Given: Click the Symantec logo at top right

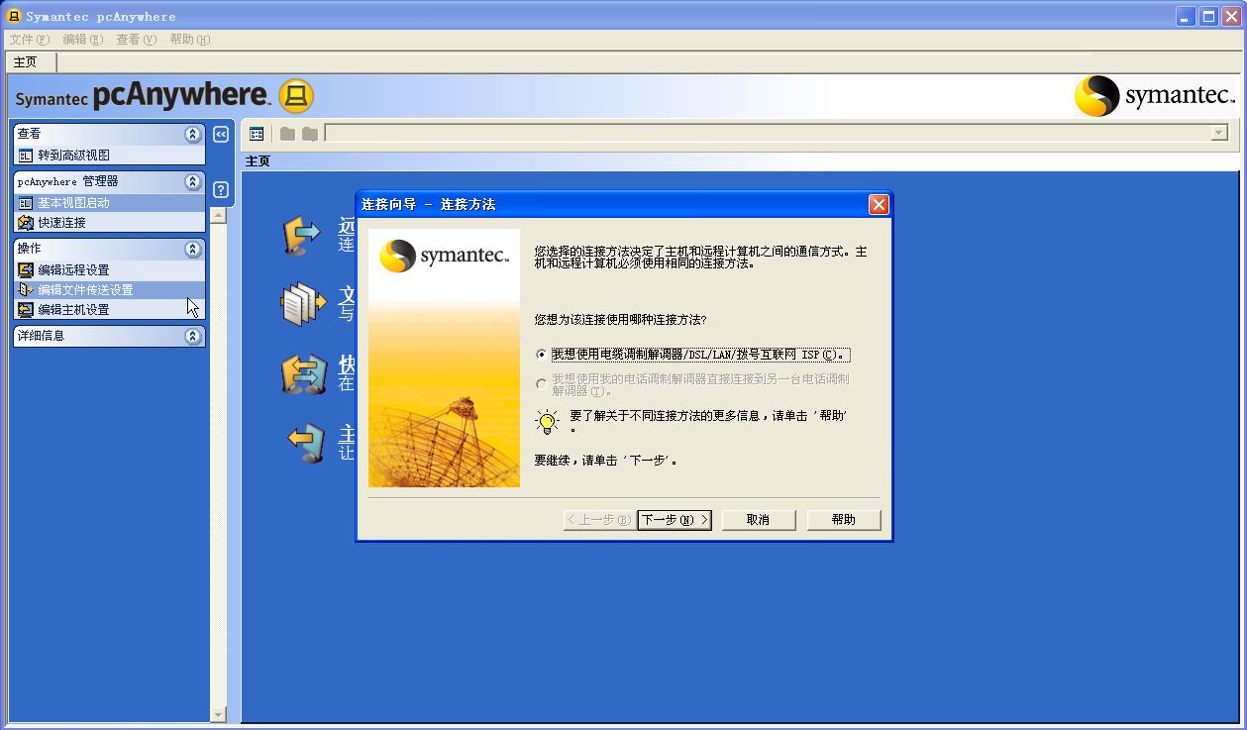Looking at the screenshot, I should 1155,96.
